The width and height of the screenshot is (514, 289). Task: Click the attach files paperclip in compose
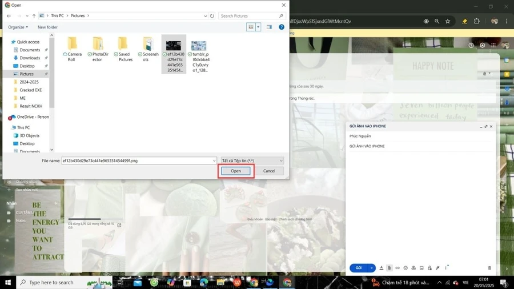pos(389,268)
